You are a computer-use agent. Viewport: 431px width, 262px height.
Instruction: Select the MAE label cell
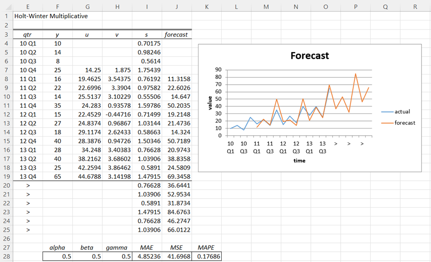point(147,247)
